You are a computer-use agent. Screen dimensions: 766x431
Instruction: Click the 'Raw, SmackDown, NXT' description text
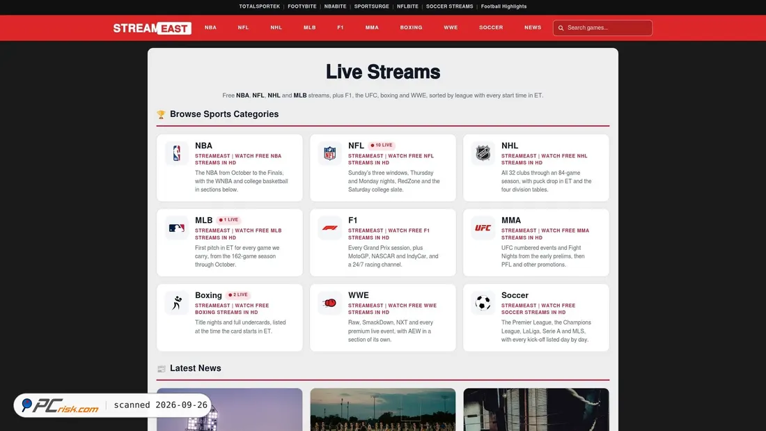click(x=391, y=331)
